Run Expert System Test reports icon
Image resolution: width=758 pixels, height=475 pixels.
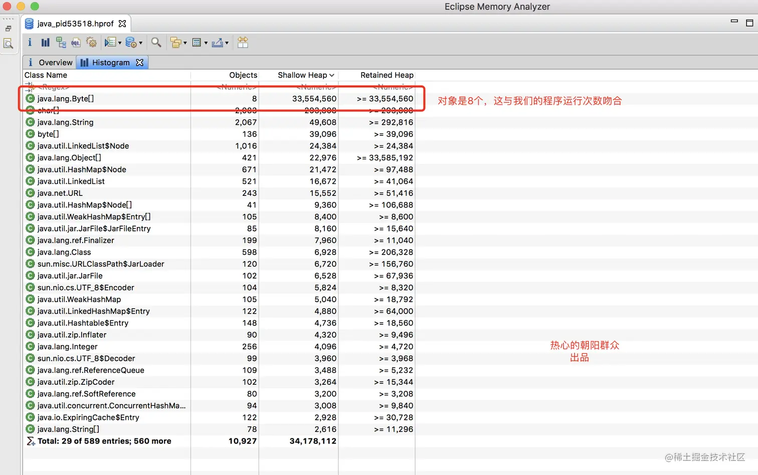coord(110,43)
